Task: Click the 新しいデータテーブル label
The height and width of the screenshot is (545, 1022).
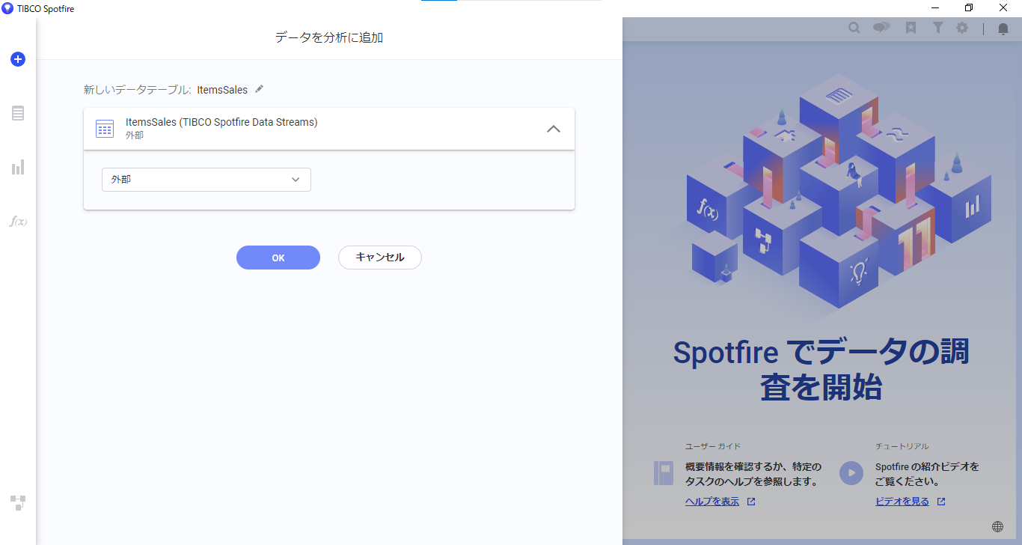Action: tap(137, 90)
